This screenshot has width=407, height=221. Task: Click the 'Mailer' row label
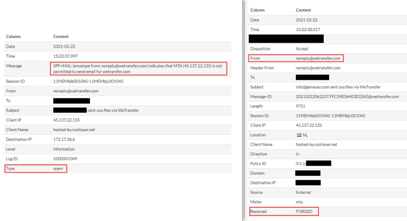tap(256, 202)
